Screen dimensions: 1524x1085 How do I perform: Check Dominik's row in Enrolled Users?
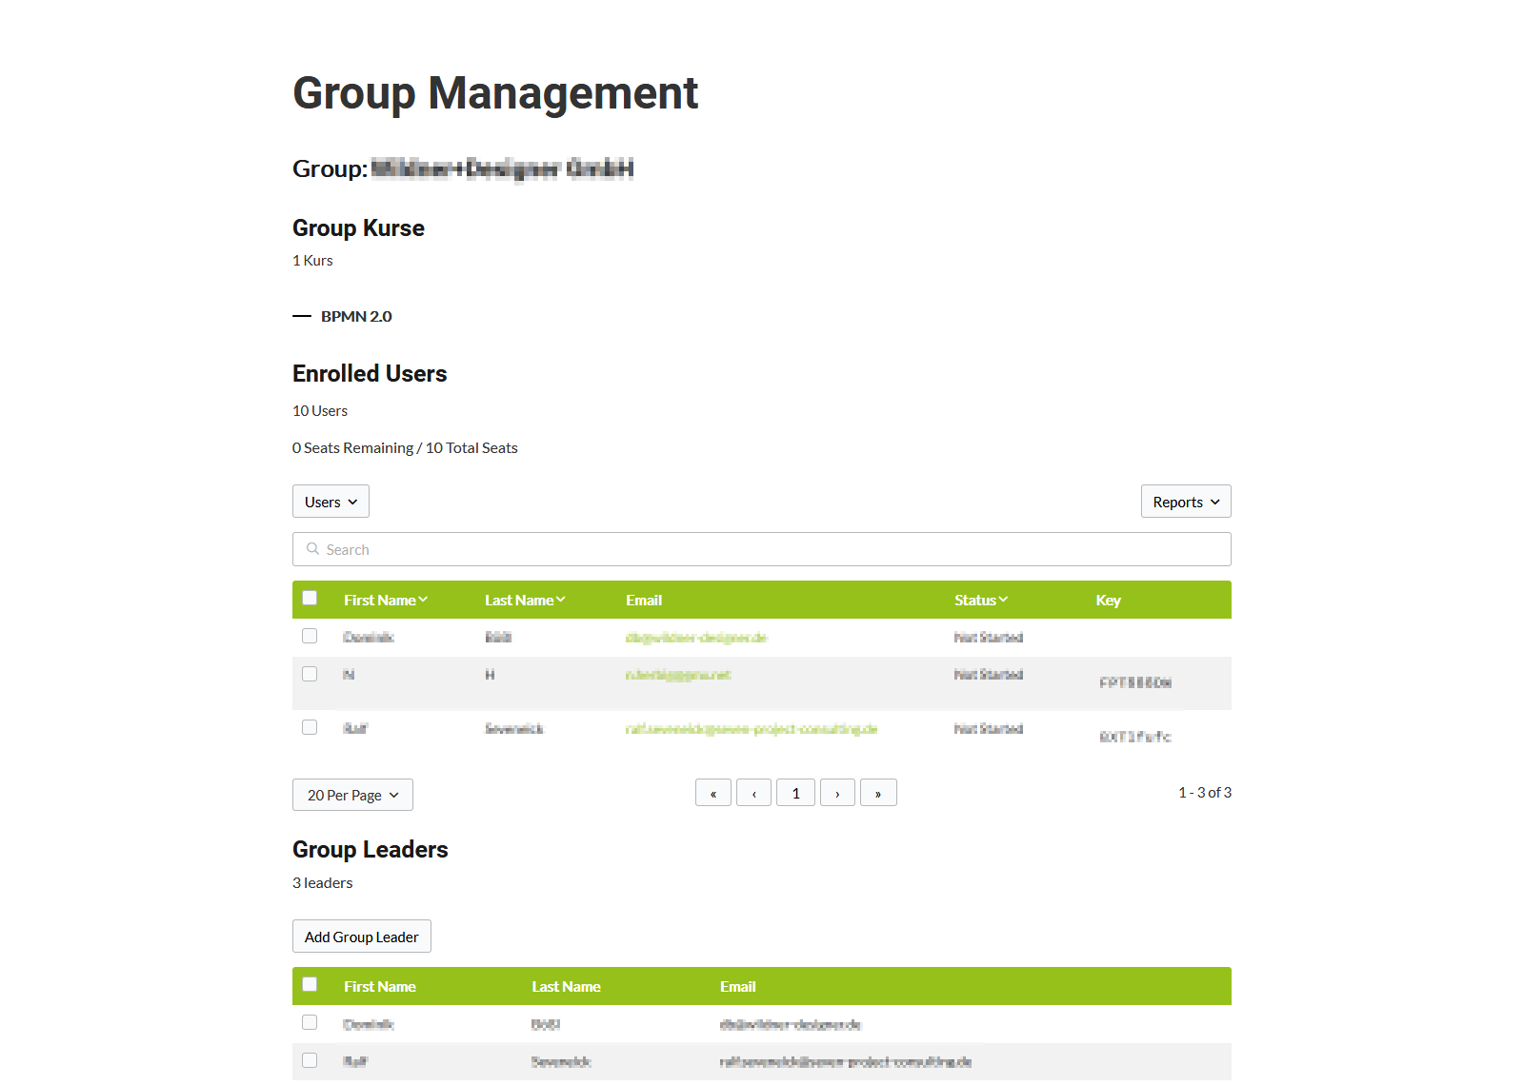point(310,636)
